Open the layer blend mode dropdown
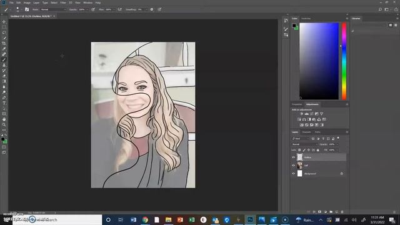 coord(304,144)
